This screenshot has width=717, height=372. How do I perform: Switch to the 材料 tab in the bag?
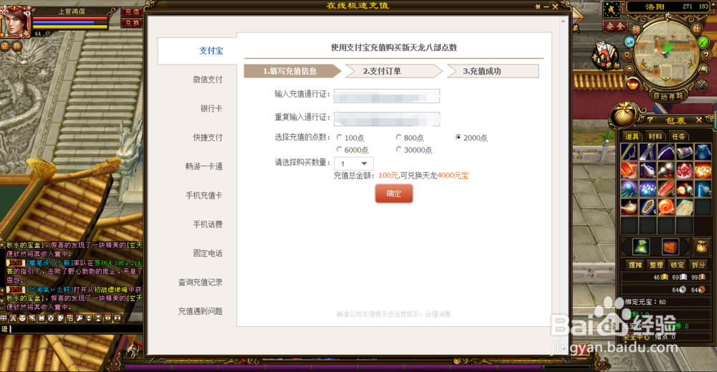tap(655, 136)
